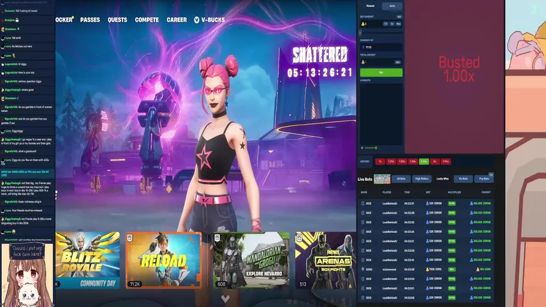The height and width of the screenshot is (307, 546).
Task: Click the VTuber avatar holding the sign
Action: 27,275
